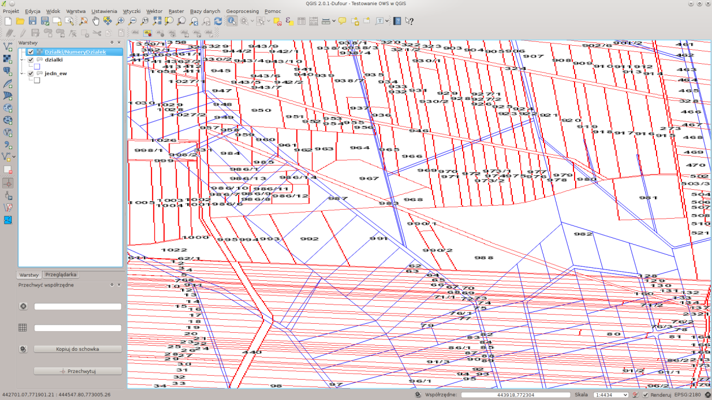Open the Geoprocesing menu
Viewport: 712px width, 400px height.
click(243, 11)
